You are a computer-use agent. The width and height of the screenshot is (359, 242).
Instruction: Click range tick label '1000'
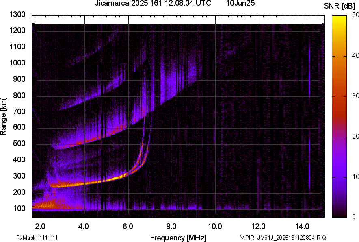17,63
